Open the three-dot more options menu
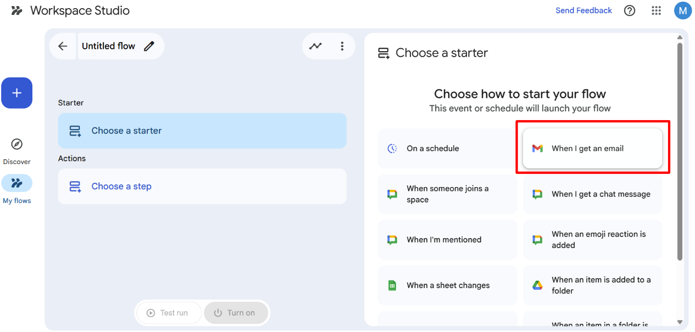The image size is (695, 332). point(342,46)
